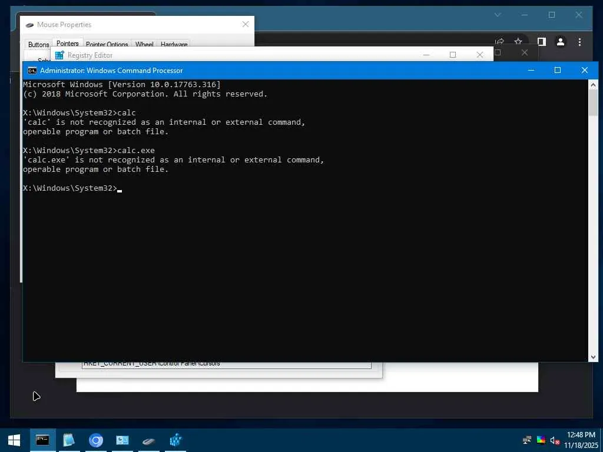Minimize the Registry Editor window

pyautogui.click(x=426, y=55)
